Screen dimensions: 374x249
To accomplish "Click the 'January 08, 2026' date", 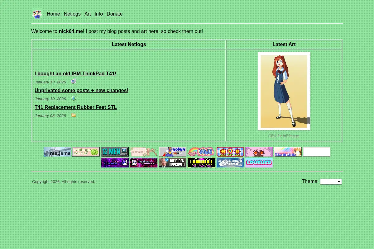I will point(50,116).
